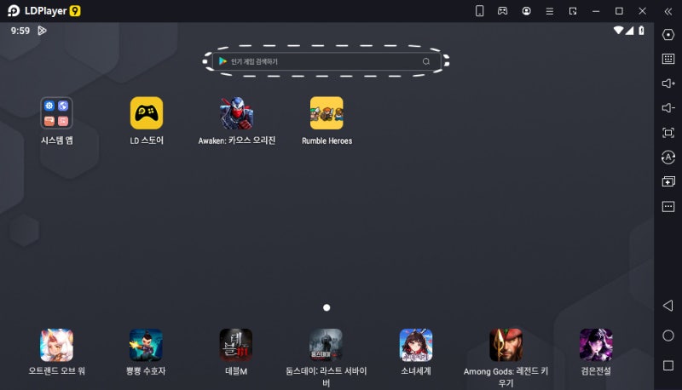Click the Google Play logo in search bar
The image size is (682, 390).
[x=223, y=61]
